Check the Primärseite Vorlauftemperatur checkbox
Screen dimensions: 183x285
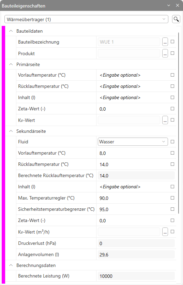172,75
